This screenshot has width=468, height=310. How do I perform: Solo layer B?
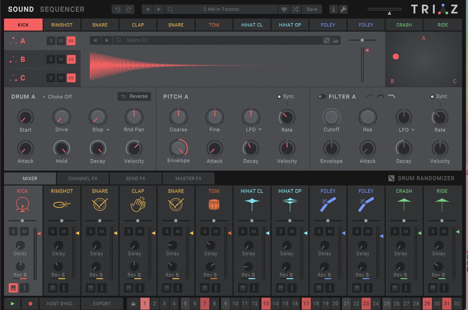click(51, 59)
